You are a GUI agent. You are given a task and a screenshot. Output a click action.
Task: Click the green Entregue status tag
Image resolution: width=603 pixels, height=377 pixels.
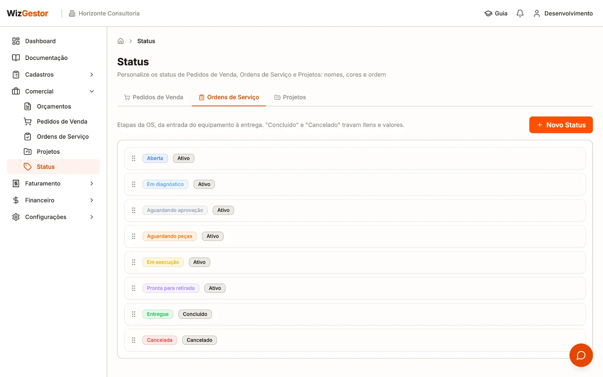pos(158,314)
